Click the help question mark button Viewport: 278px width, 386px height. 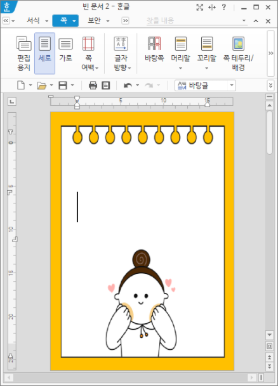click(x=224, y=7)
